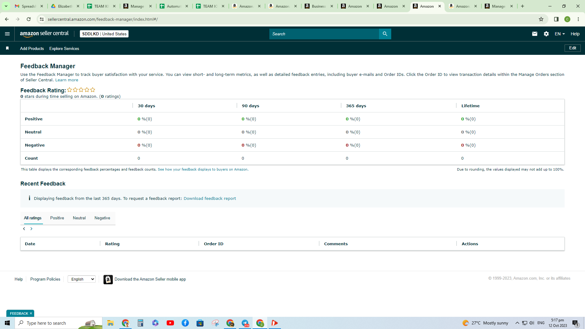This screenshot has height=329, width=585.
Task: Open Chrome side panel icon
Action: (x=556, y=19)
